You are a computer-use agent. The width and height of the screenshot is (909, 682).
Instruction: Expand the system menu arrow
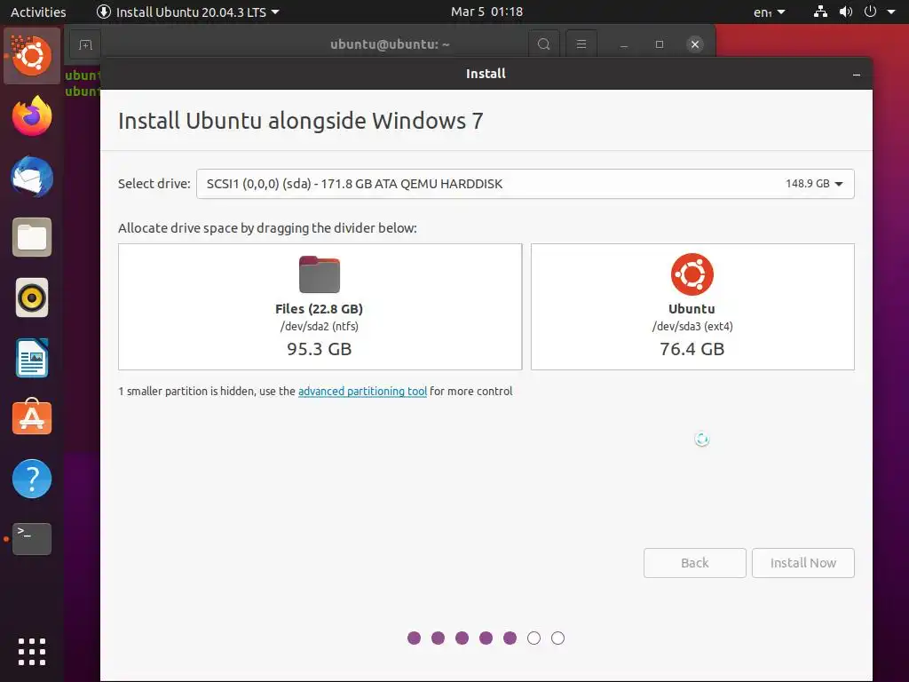click(891, 12)
